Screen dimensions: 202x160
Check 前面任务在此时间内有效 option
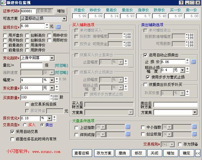12,139
